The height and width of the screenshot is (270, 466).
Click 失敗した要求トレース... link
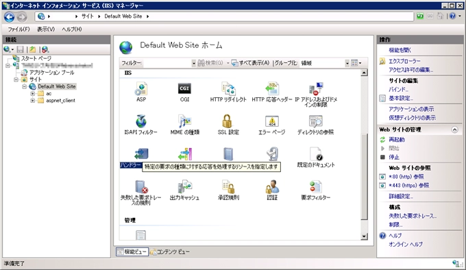tap(413, 216)
